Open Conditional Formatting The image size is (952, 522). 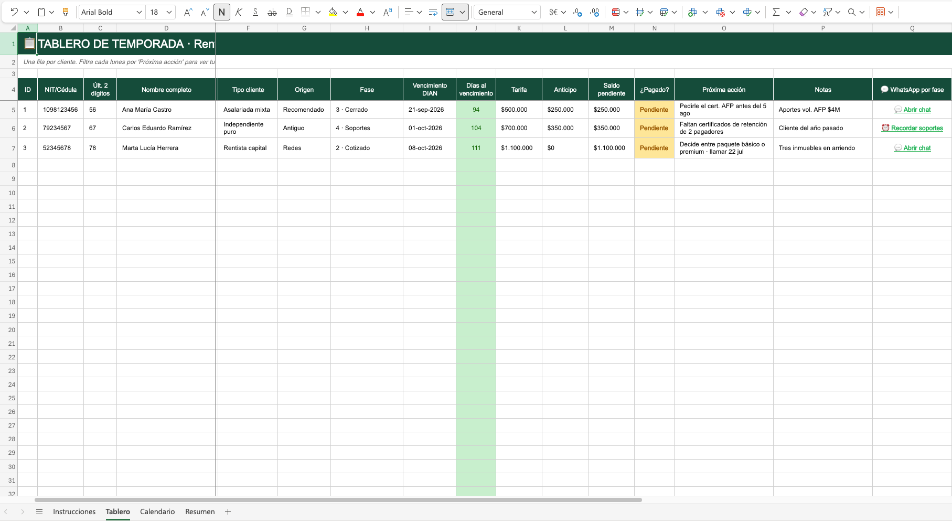[616, 12]
